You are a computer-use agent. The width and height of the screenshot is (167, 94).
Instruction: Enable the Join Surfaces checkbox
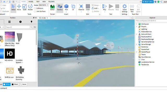coord(35,11)
